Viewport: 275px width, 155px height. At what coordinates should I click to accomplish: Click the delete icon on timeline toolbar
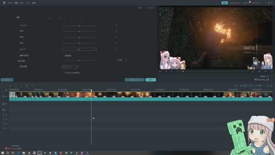click(33, 86)
